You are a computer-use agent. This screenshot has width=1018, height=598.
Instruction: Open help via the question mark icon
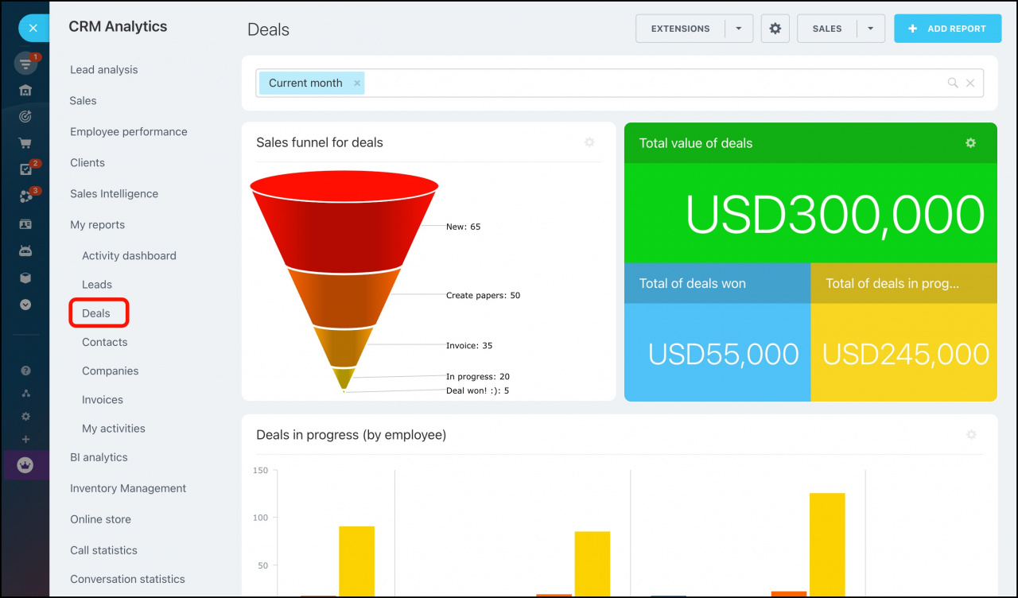[25, 371]
